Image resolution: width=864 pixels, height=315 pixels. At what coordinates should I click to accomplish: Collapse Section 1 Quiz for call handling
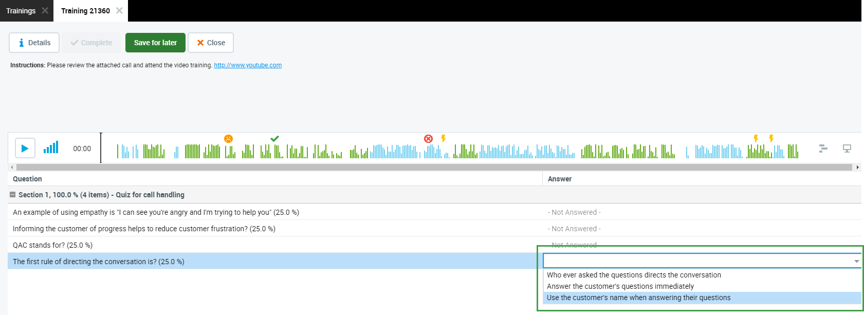click(13, 195)
